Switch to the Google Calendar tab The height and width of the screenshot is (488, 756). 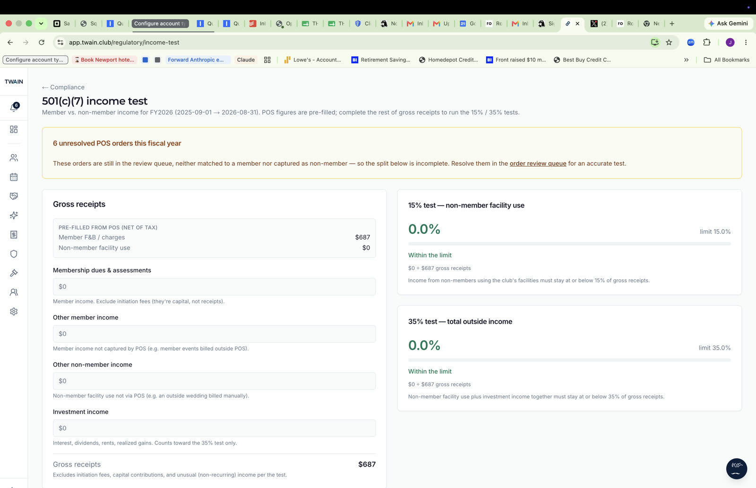[x=468, y=24]
